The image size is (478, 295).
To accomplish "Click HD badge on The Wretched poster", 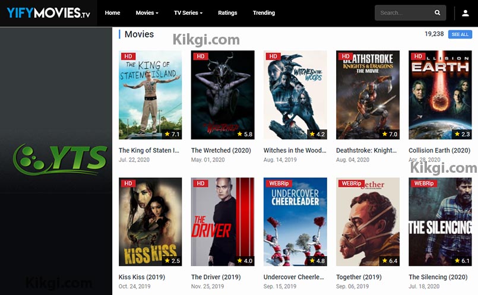I will [x=201, y=56].
